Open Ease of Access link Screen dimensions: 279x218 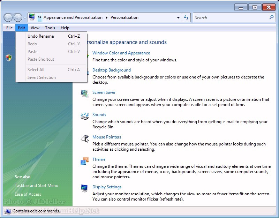coord(28,194)
